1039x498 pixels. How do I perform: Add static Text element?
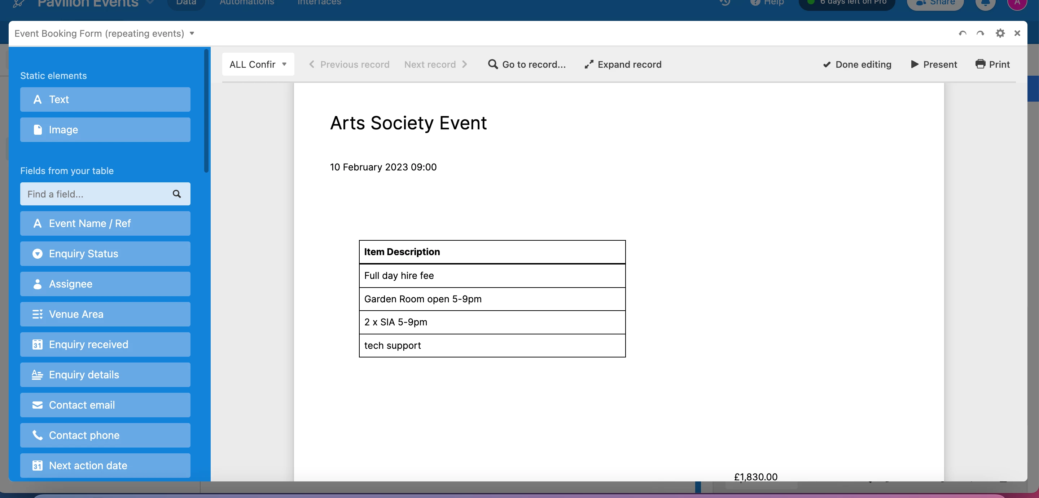[x=105, y=99]
